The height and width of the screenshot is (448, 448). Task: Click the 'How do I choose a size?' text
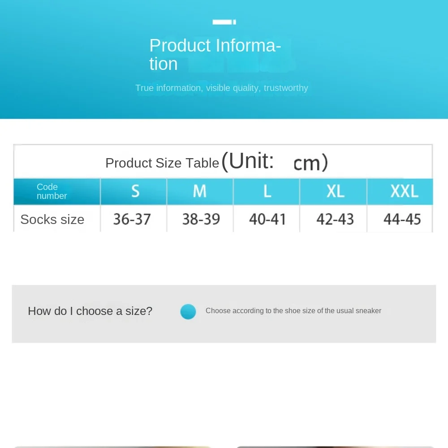90,311
